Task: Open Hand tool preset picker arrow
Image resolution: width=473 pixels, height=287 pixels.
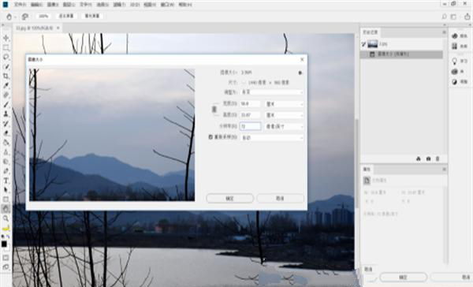Action: 15,17
